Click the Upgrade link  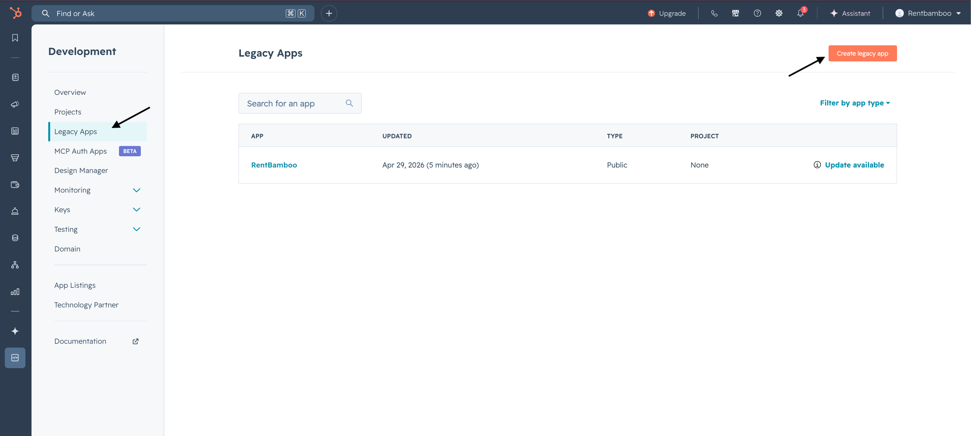click(x=672, y=14)
